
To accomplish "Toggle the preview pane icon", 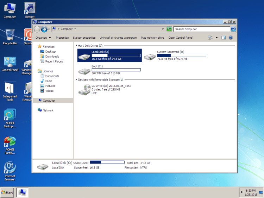I will point(224,38).
